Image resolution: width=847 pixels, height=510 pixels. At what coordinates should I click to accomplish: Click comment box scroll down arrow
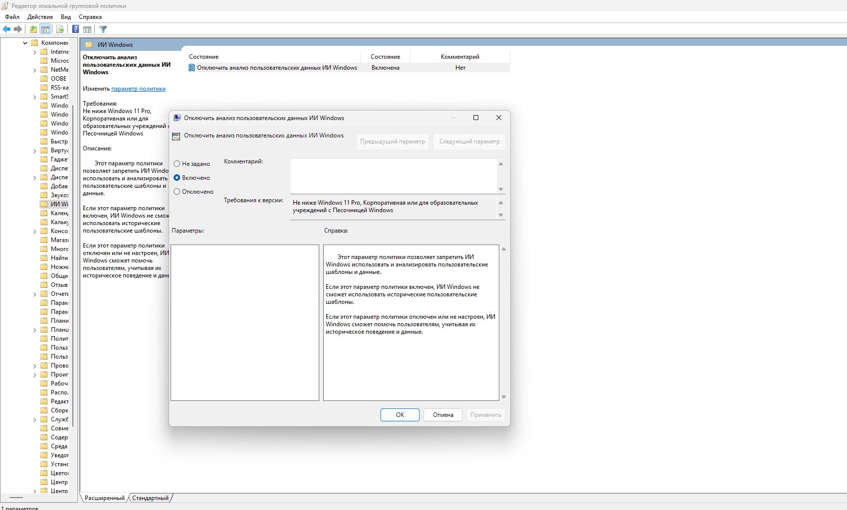[501, 189]
